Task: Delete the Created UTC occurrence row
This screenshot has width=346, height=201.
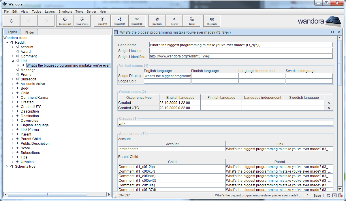Action: 329,108
